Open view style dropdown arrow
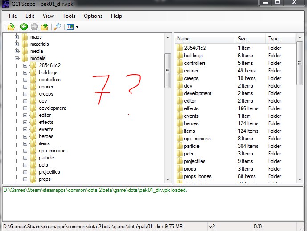Viewport: 307px width, 231px height. pos(78,27)
